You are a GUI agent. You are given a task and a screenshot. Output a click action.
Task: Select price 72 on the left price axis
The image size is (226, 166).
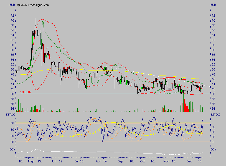(x=12, y=16)
